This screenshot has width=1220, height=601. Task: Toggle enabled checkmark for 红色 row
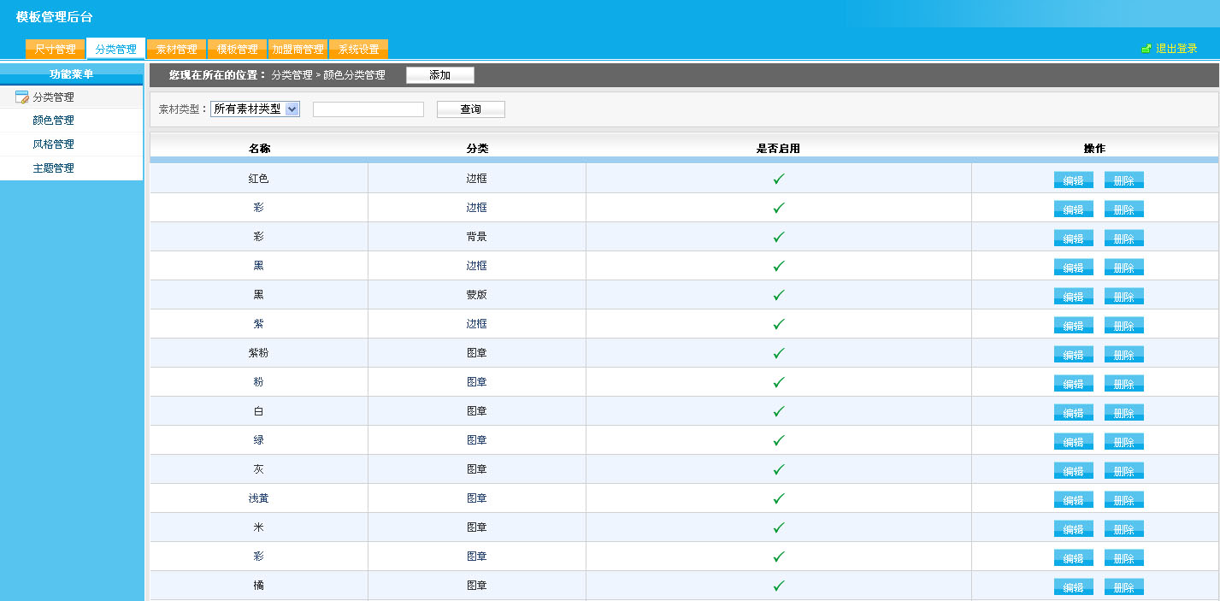click(x=779, y=179)
